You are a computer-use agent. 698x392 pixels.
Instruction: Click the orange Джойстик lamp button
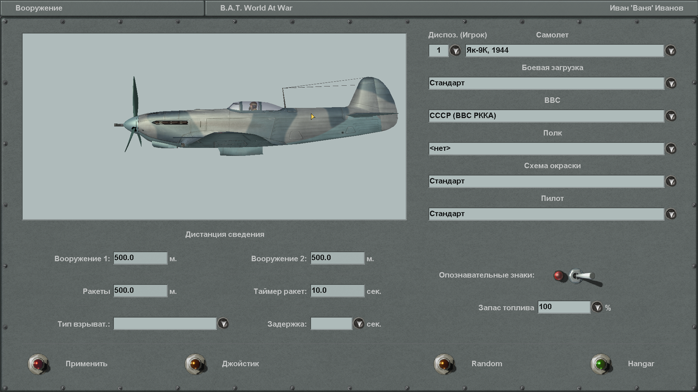pos(196,364)
